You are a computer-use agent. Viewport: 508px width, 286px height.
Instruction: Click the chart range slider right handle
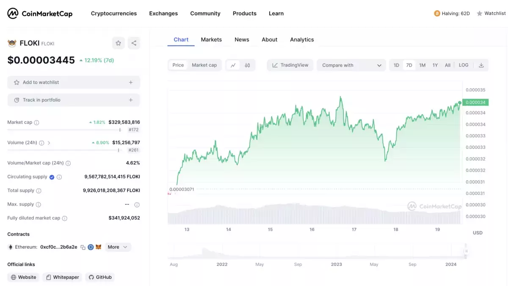point(467,251)
